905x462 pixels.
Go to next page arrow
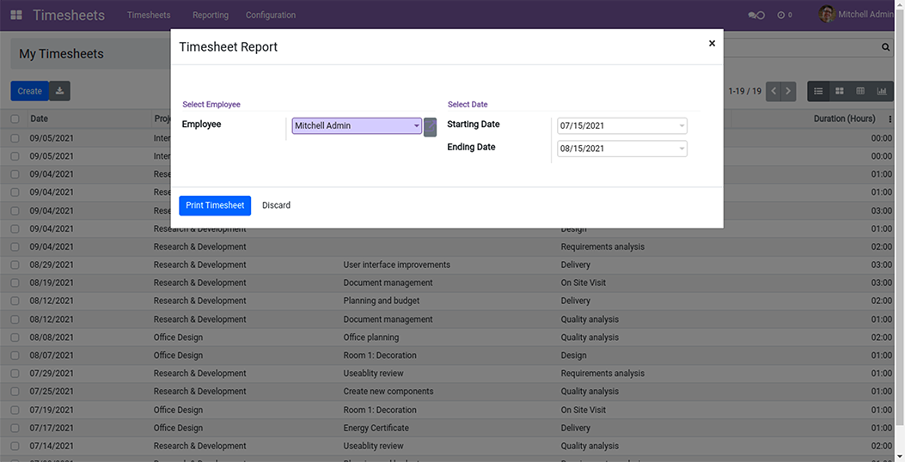pyautogui.click(x=788, y=91)
